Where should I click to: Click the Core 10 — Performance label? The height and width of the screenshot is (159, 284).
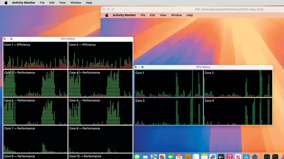pyautogui.click(x=85, y=156)
